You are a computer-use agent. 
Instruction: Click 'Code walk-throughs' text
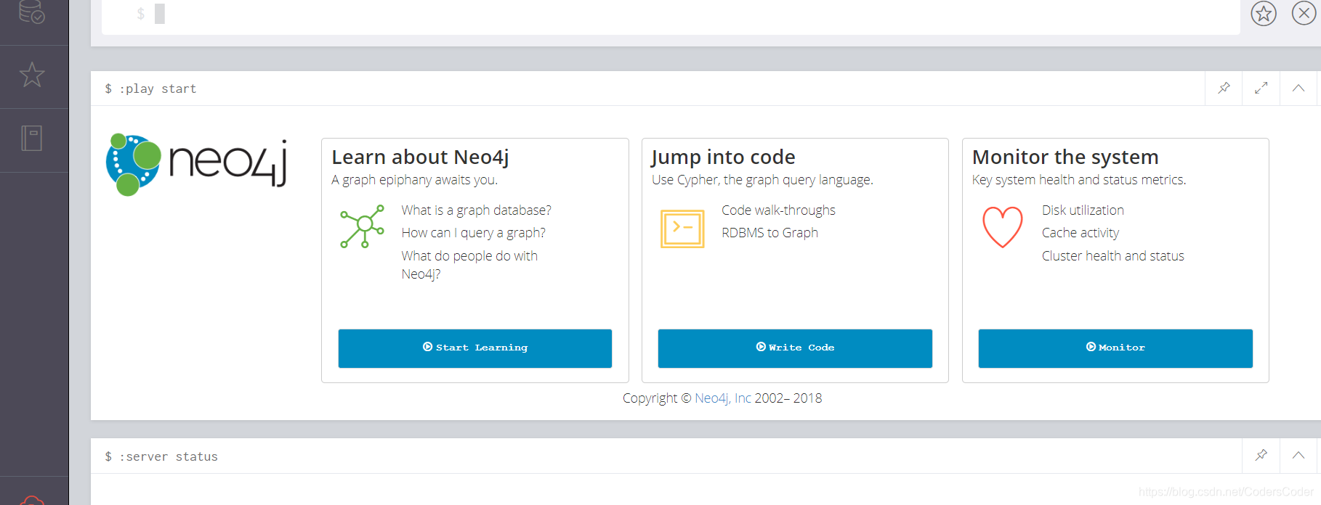(778, 210)
